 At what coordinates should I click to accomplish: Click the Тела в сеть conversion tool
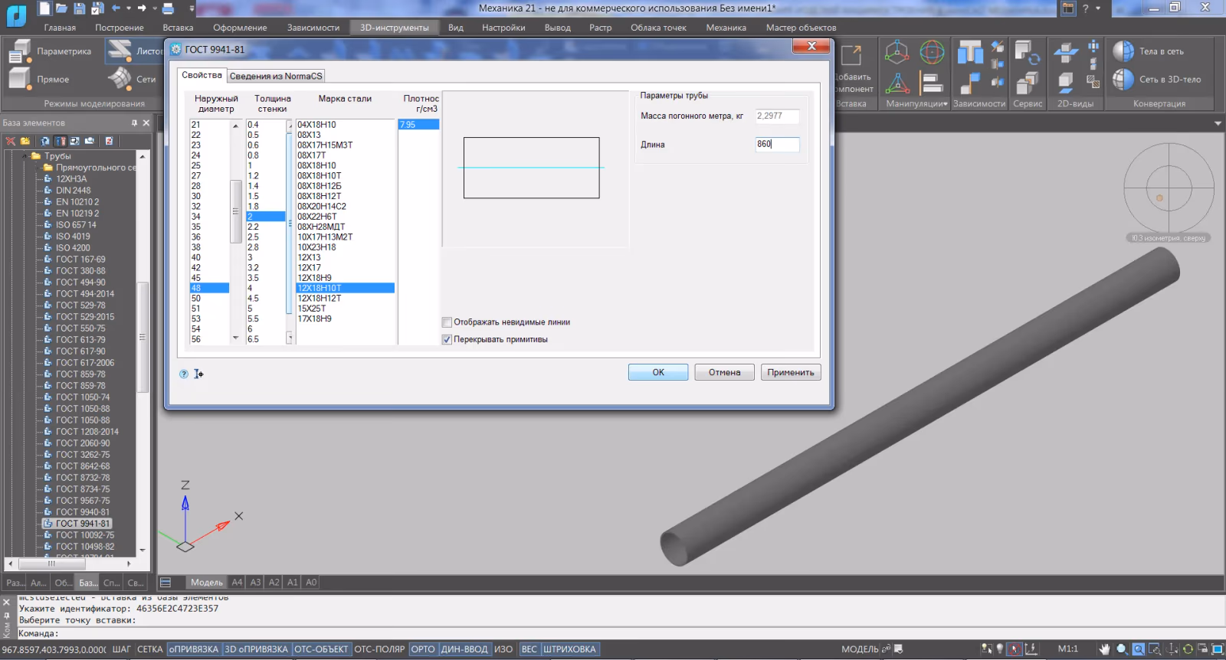(x=1149, y=51)
